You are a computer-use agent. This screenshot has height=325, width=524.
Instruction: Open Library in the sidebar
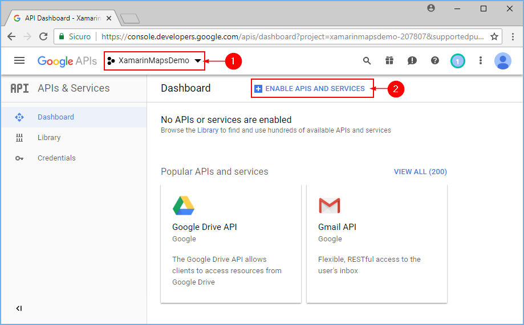pyautogui.click(x=74, y=138)
